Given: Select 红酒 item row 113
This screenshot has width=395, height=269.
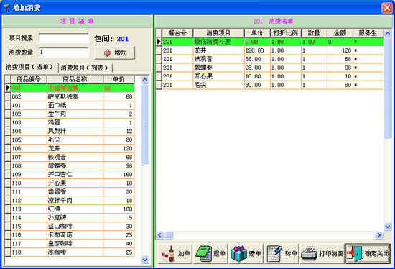Looking at the screenshot, I should pyautogui.click(x=69, y=209).
